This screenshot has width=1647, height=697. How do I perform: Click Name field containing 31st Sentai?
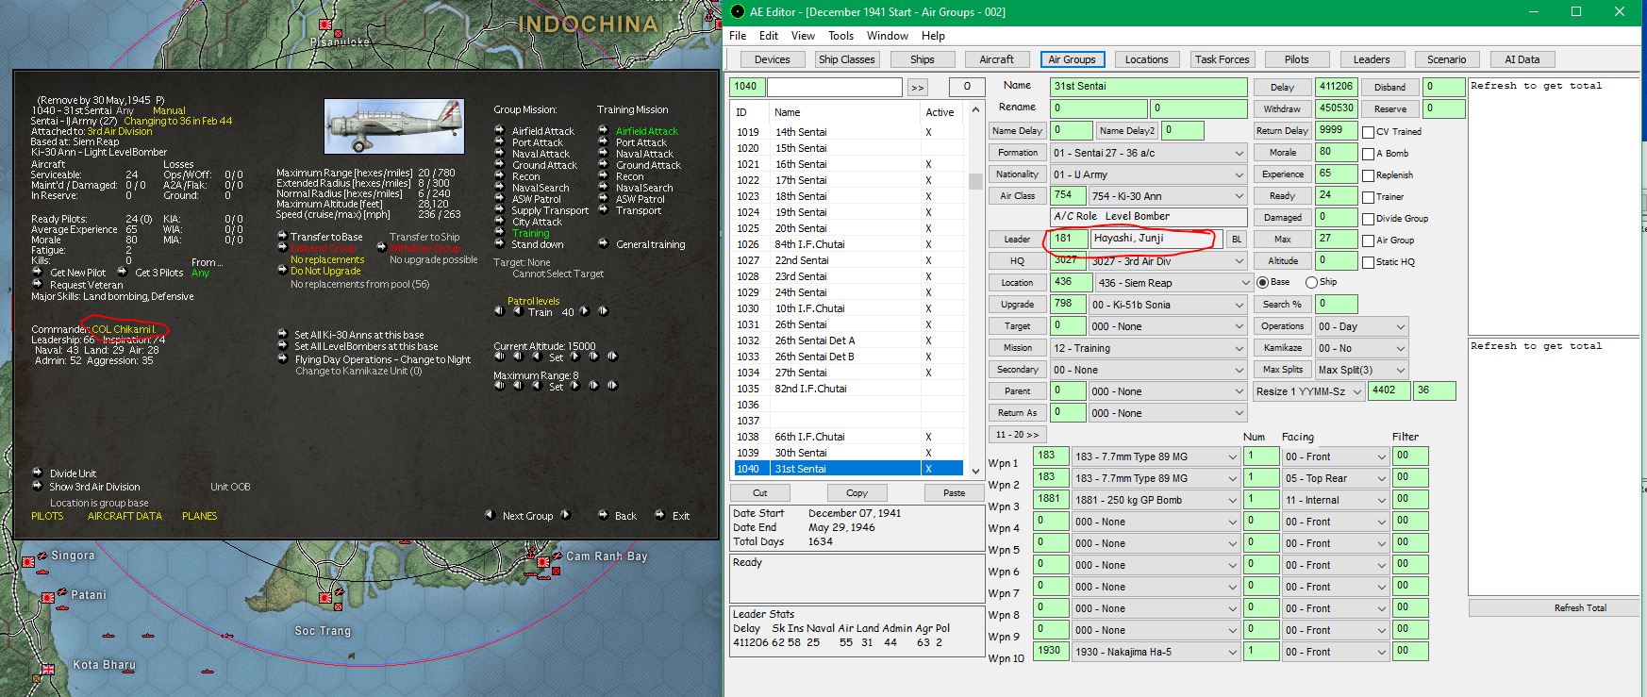pos(1148,86)
